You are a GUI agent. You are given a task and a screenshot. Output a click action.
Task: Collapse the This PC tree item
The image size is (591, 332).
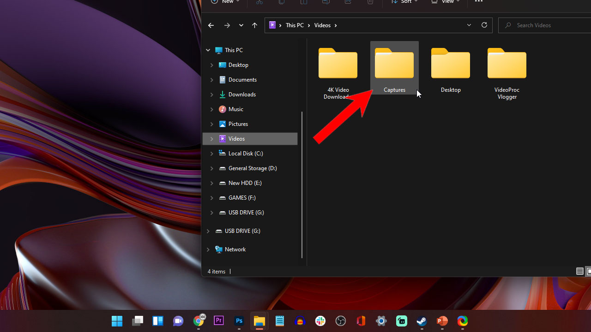pos(208,50)
